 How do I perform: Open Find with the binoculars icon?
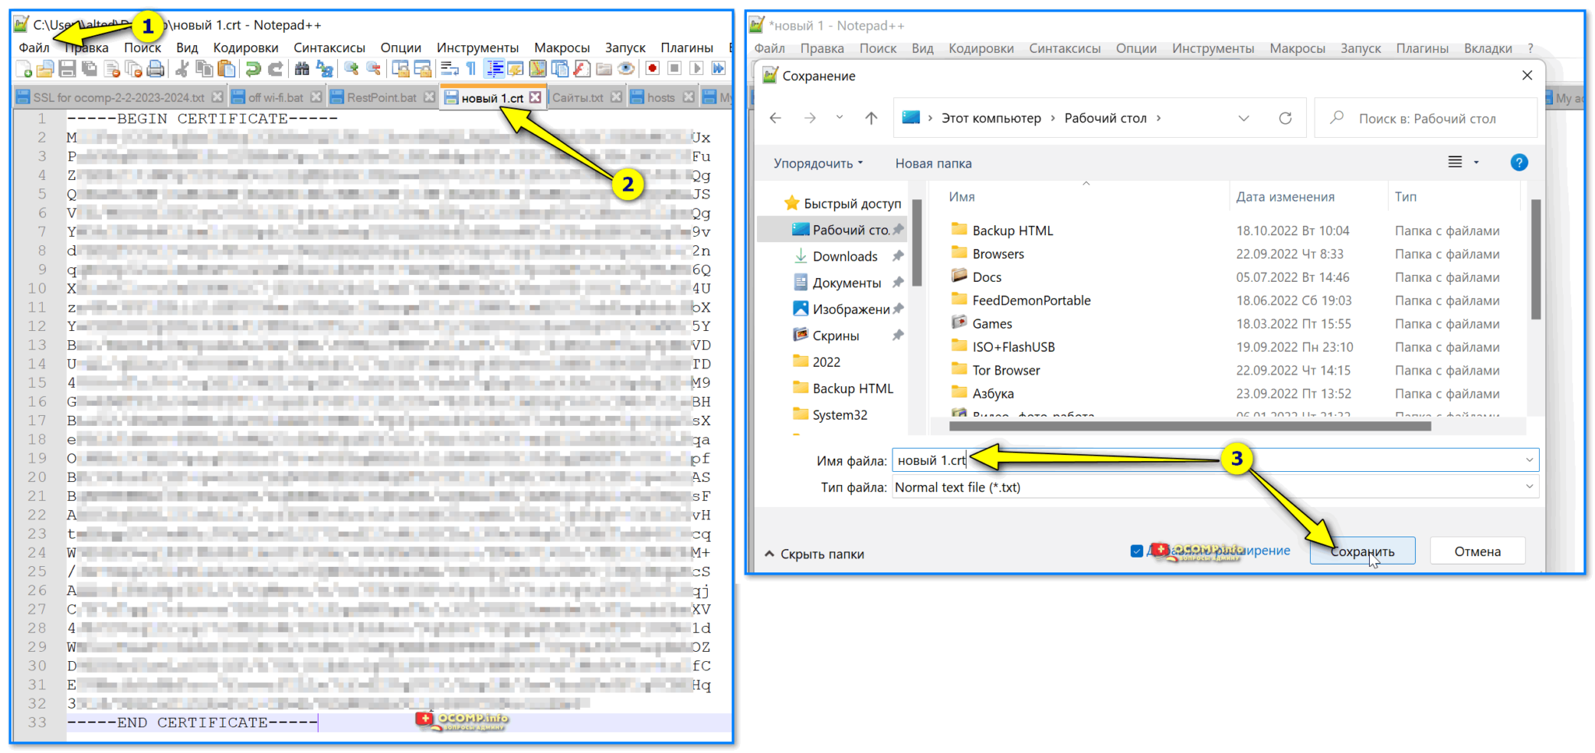pyautogui.click(x=302, y=69)
